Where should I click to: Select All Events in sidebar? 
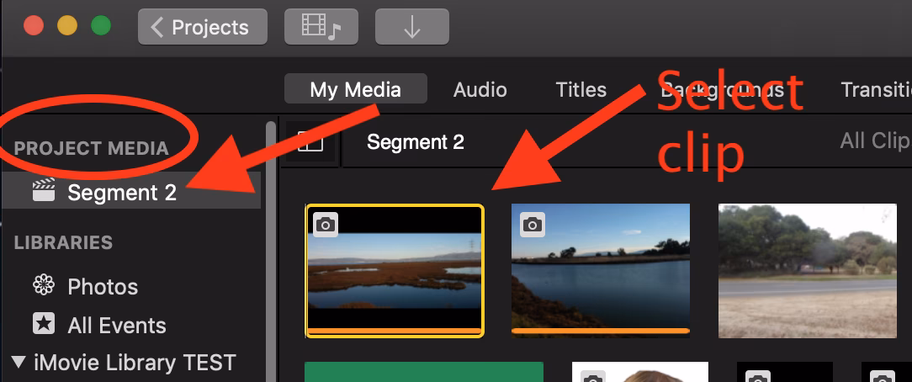[116, 325]
